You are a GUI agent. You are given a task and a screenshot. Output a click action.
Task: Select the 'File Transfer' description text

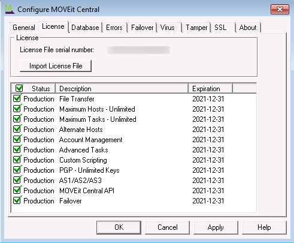[x=77, y=99]
